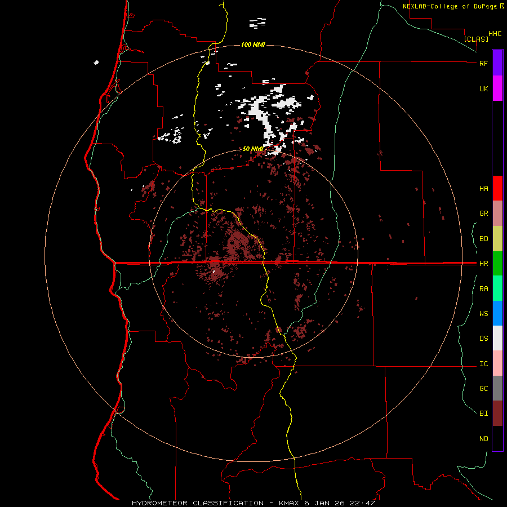
Task: Select the pink IC ice crystals swatch
Action: (x=497, y=363)
